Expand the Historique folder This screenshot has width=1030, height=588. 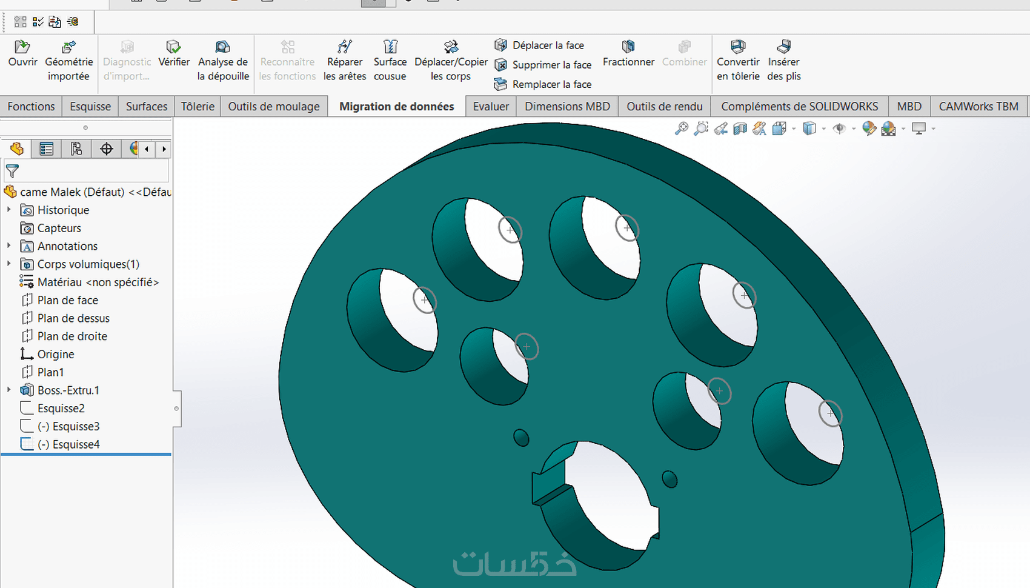click(9, 210)
